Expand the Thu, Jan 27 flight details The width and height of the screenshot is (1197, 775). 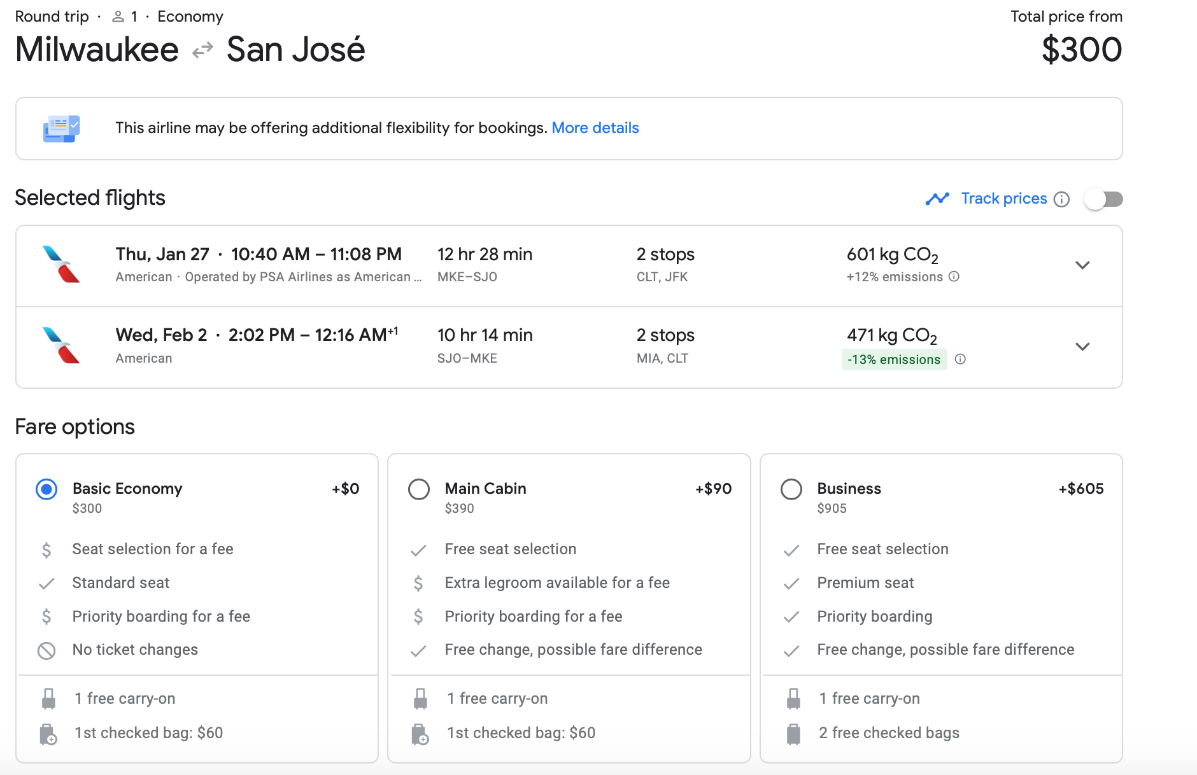[x=1082, y=265]
